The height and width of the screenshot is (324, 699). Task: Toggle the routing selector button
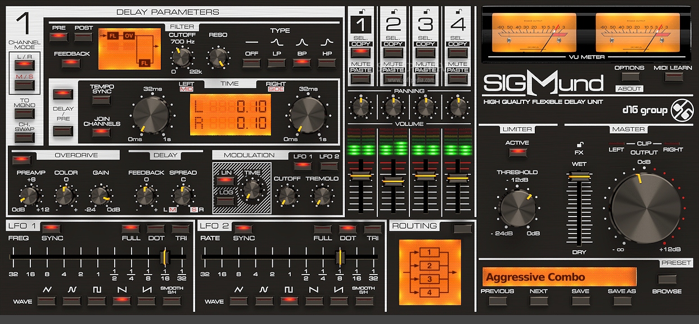pyautogui.click(x=462, y=228)
